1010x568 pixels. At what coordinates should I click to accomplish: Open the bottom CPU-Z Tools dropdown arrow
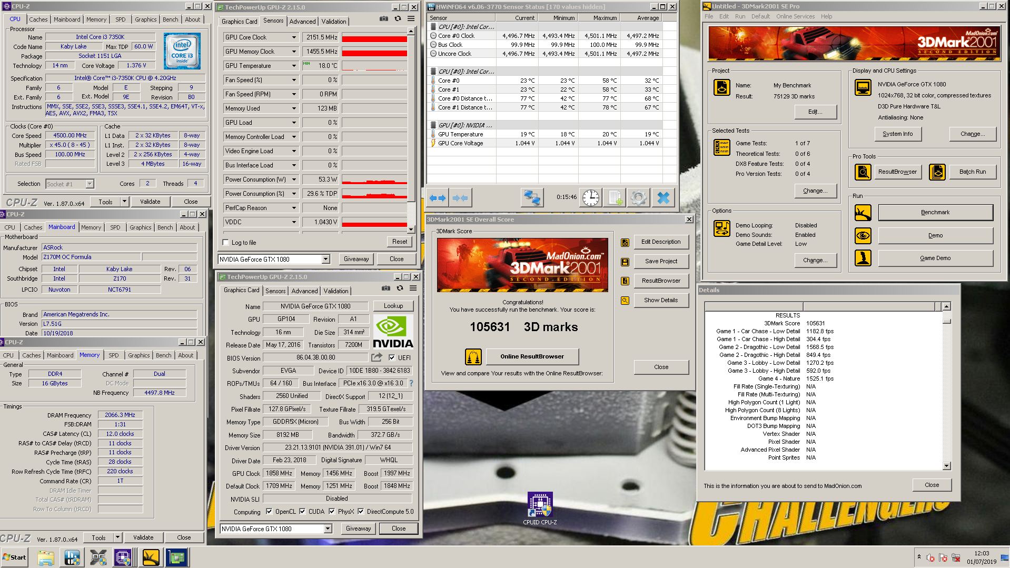coord(117,537)
